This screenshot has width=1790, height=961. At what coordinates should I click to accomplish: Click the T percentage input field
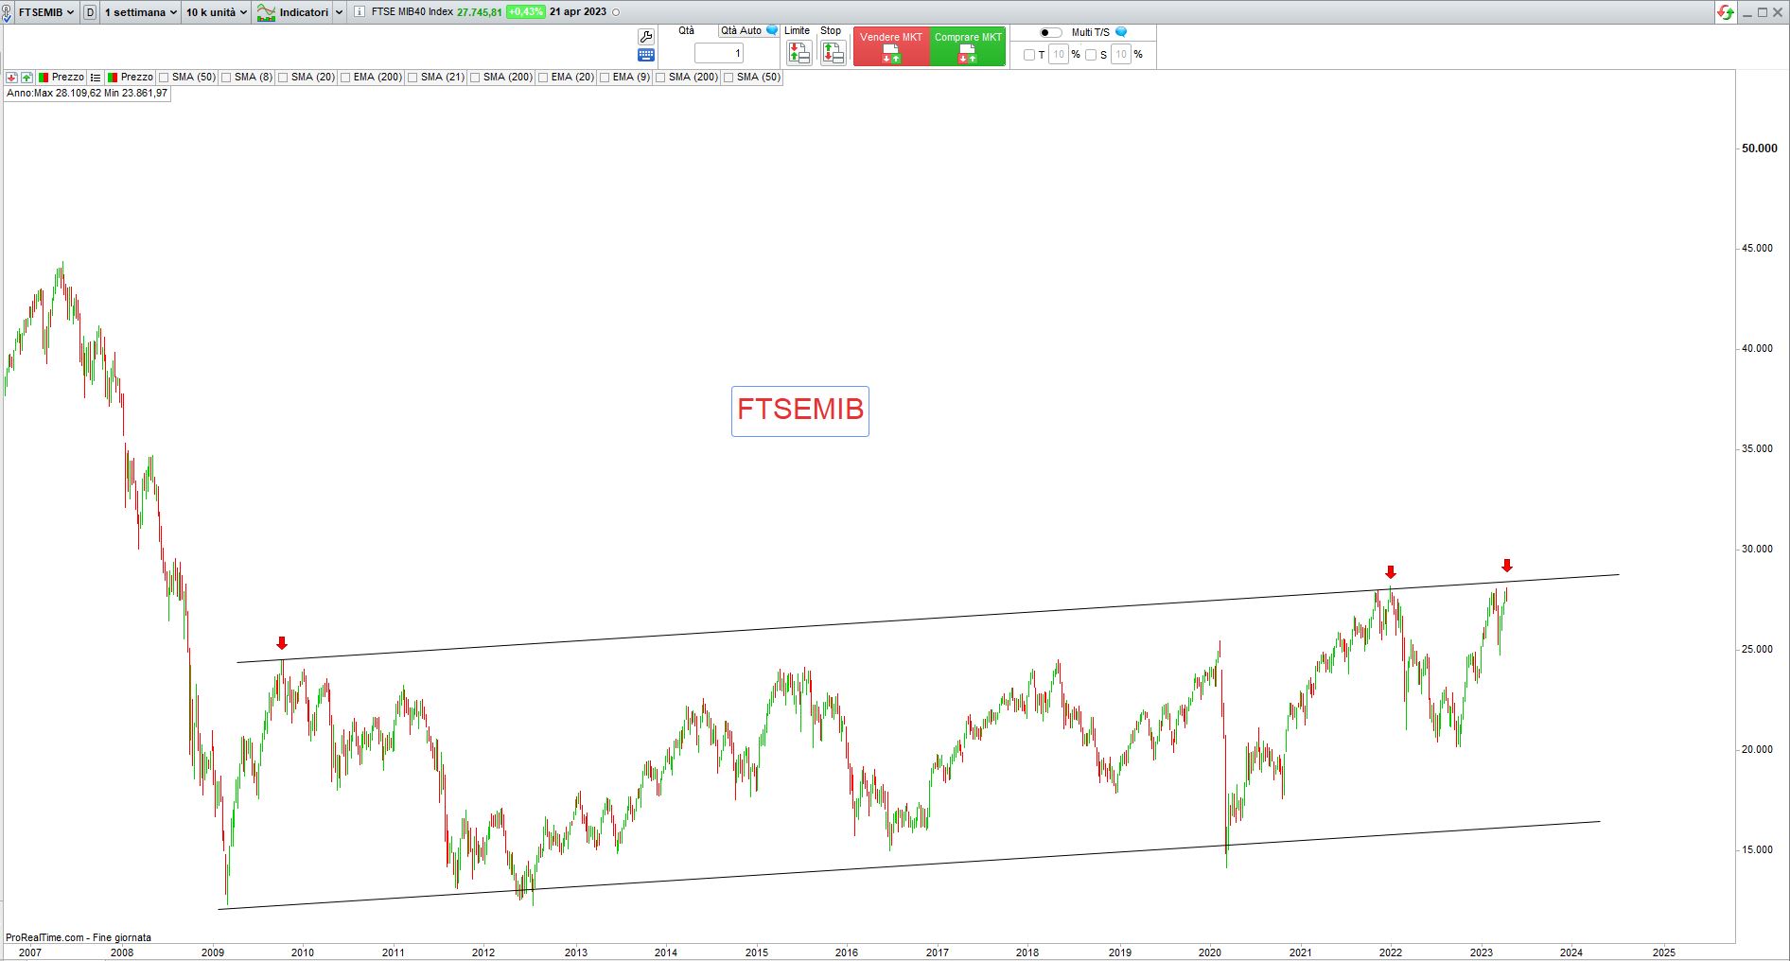click(x=1059, y=55)
